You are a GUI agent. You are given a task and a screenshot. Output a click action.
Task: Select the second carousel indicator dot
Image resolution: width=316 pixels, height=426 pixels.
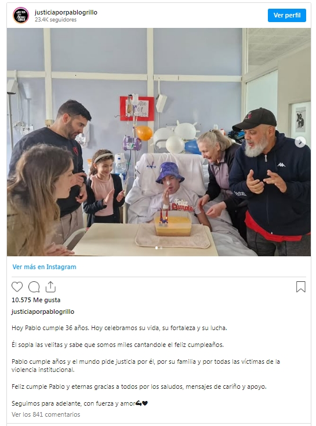point(161,248)
